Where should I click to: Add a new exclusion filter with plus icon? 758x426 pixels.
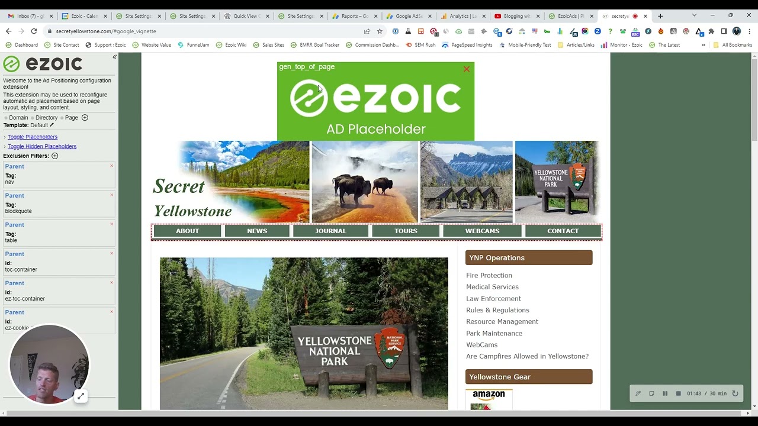tap(54, 156)
